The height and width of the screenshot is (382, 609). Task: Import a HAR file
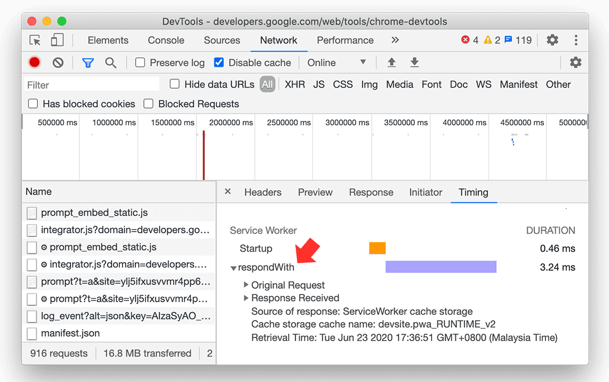coord(391,62)
